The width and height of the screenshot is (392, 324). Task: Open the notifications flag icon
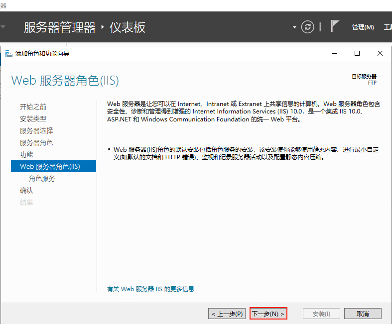[335, 26]
